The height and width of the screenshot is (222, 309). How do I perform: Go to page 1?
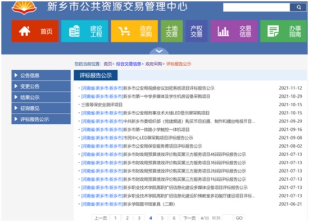coord(116,218)
